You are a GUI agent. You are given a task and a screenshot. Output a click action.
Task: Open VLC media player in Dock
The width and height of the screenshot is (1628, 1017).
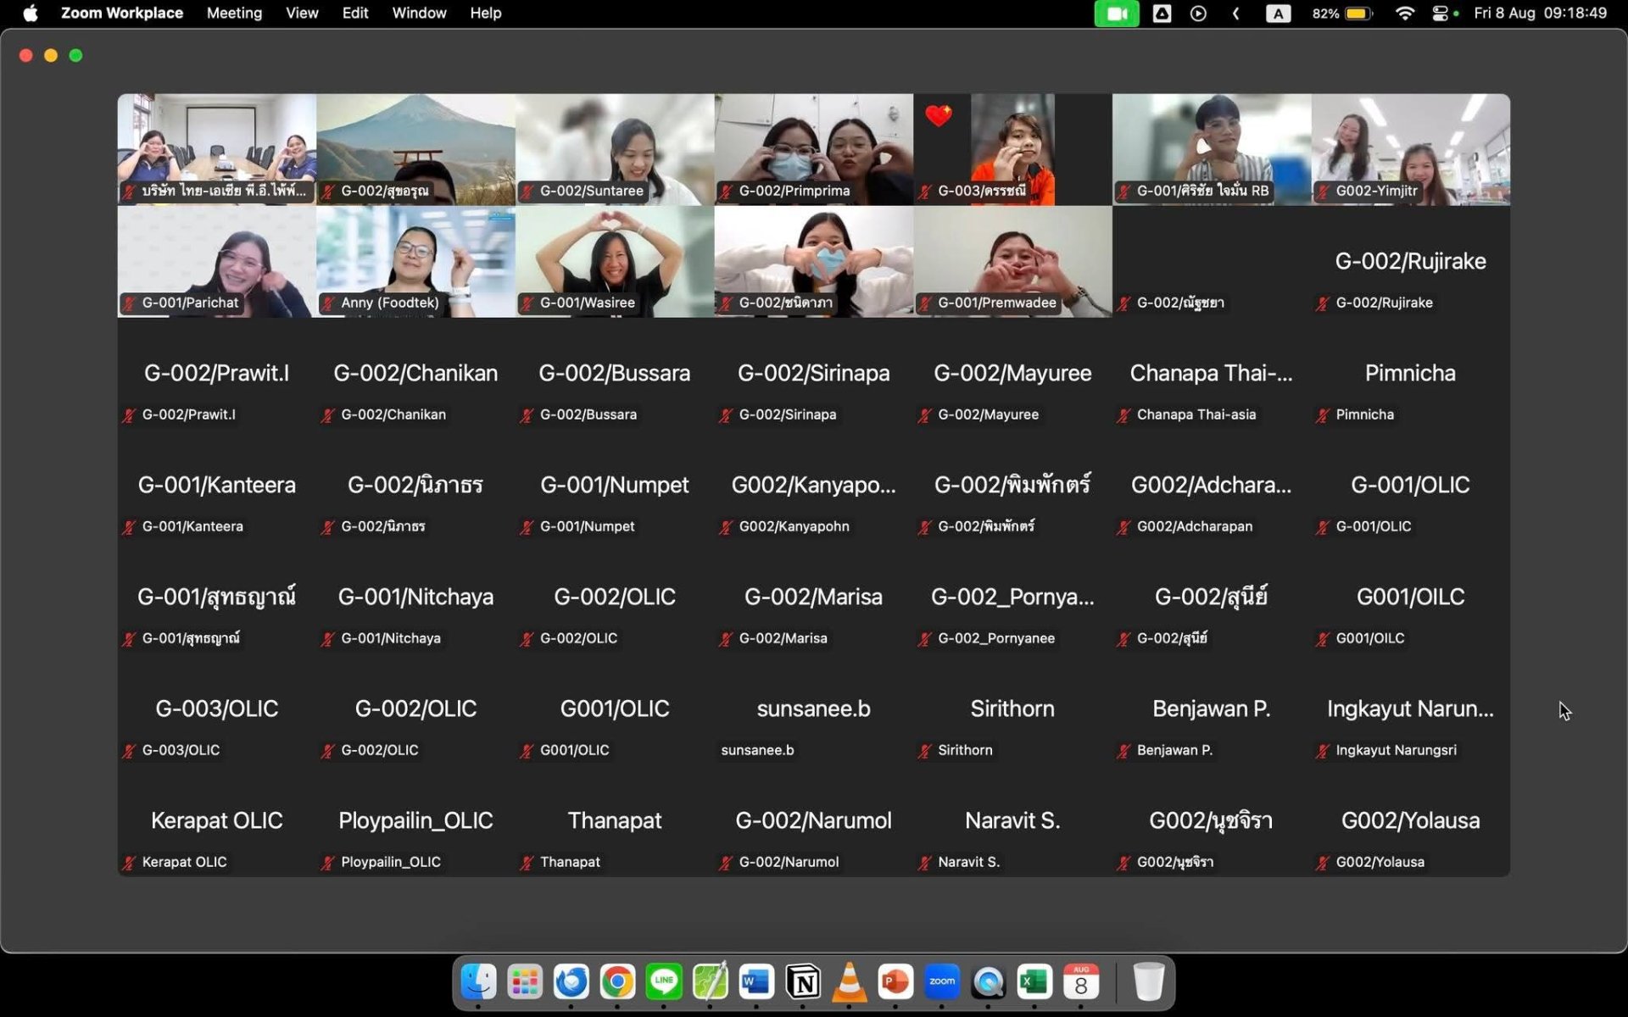[x=849, y=982]
